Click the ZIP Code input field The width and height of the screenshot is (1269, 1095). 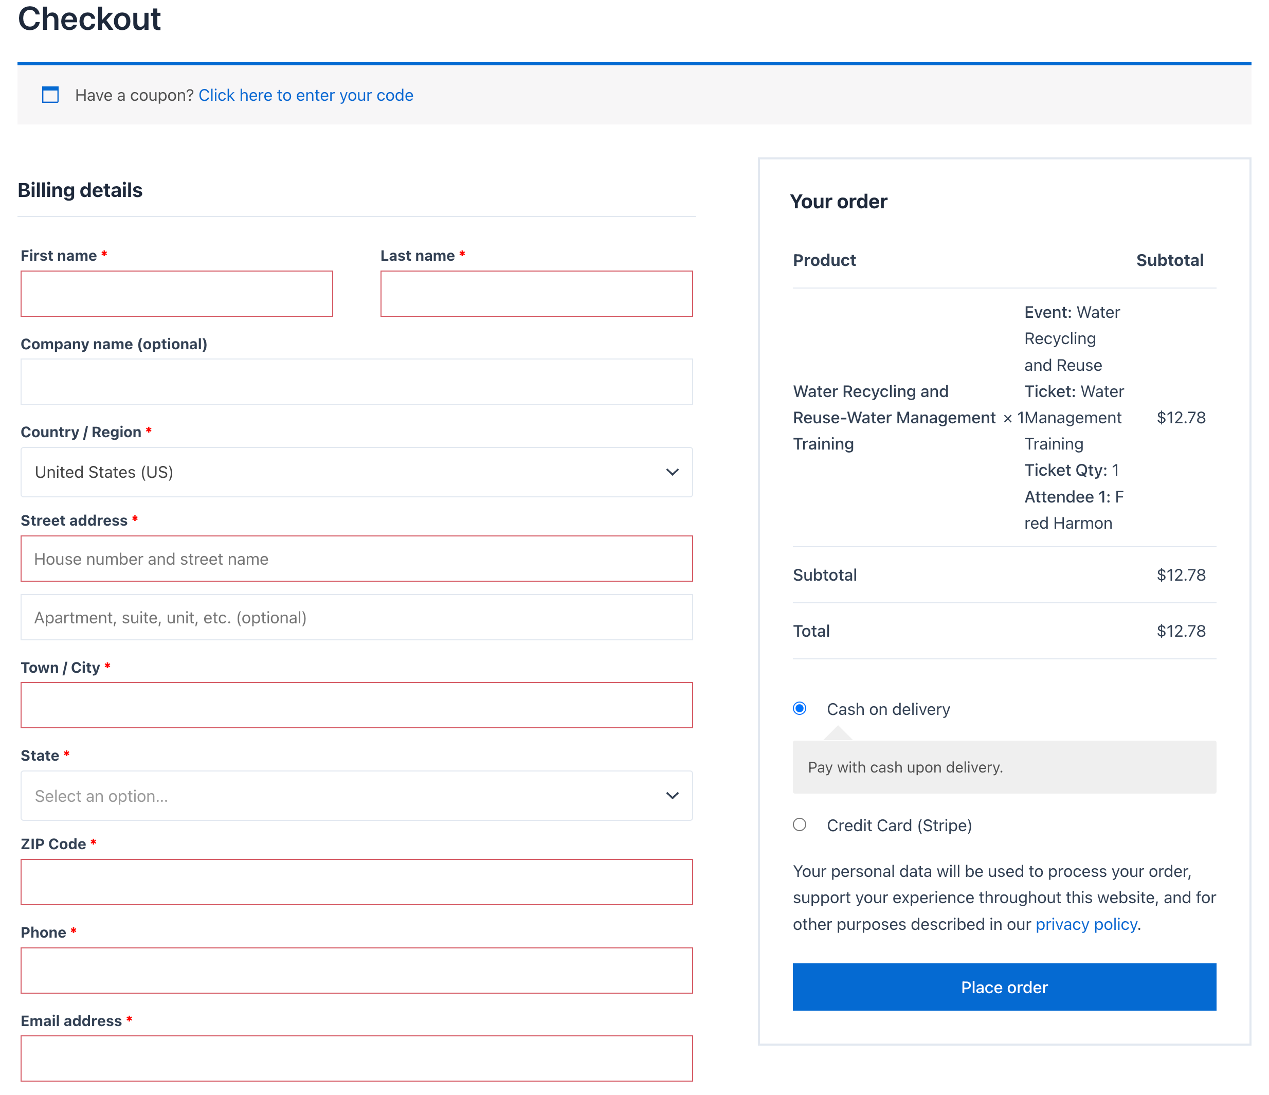356,882
